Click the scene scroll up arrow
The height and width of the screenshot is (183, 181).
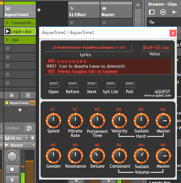138,5
